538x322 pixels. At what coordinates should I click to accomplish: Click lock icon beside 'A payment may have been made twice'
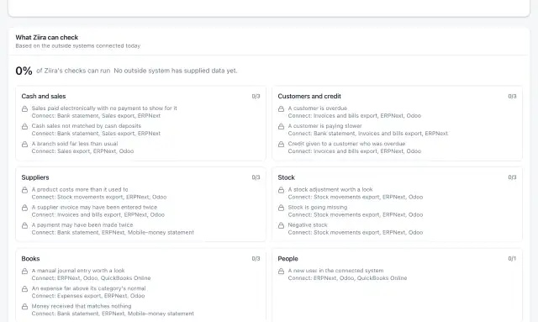click(24, 225)
